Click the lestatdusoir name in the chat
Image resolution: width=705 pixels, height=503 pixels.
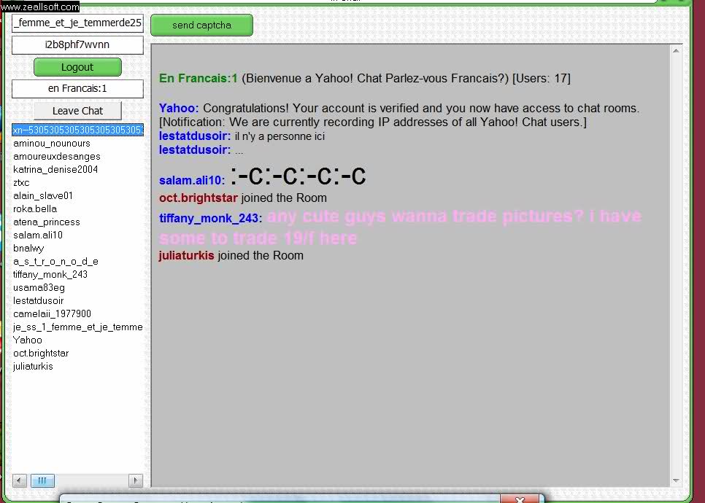195,136
